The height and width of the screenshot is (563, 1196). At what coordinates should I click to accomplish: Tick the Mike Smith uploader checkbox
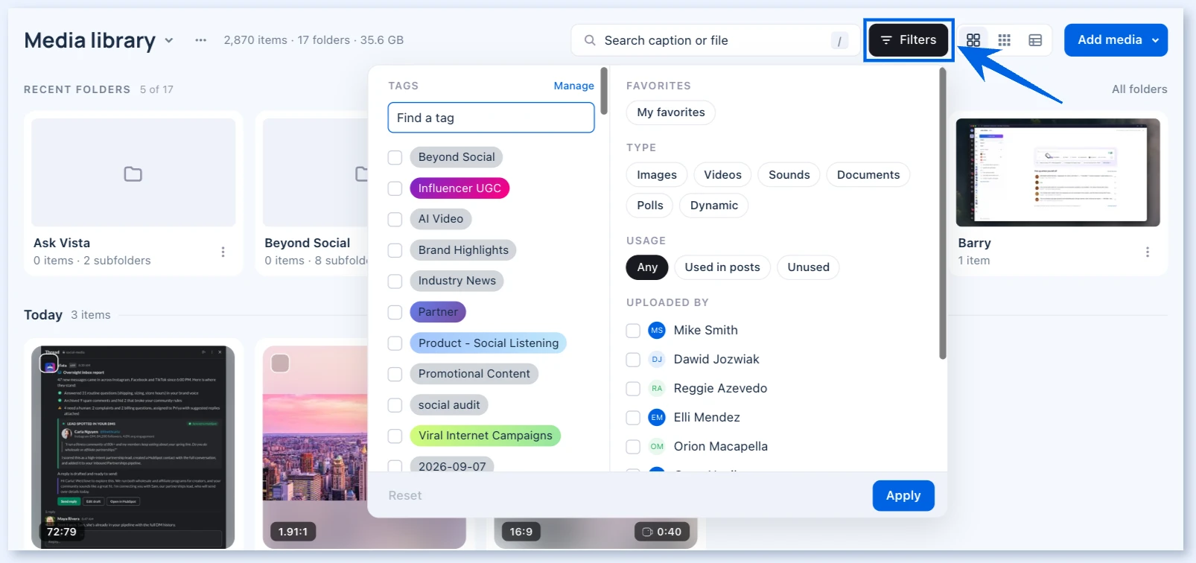[x=633, y=331]
